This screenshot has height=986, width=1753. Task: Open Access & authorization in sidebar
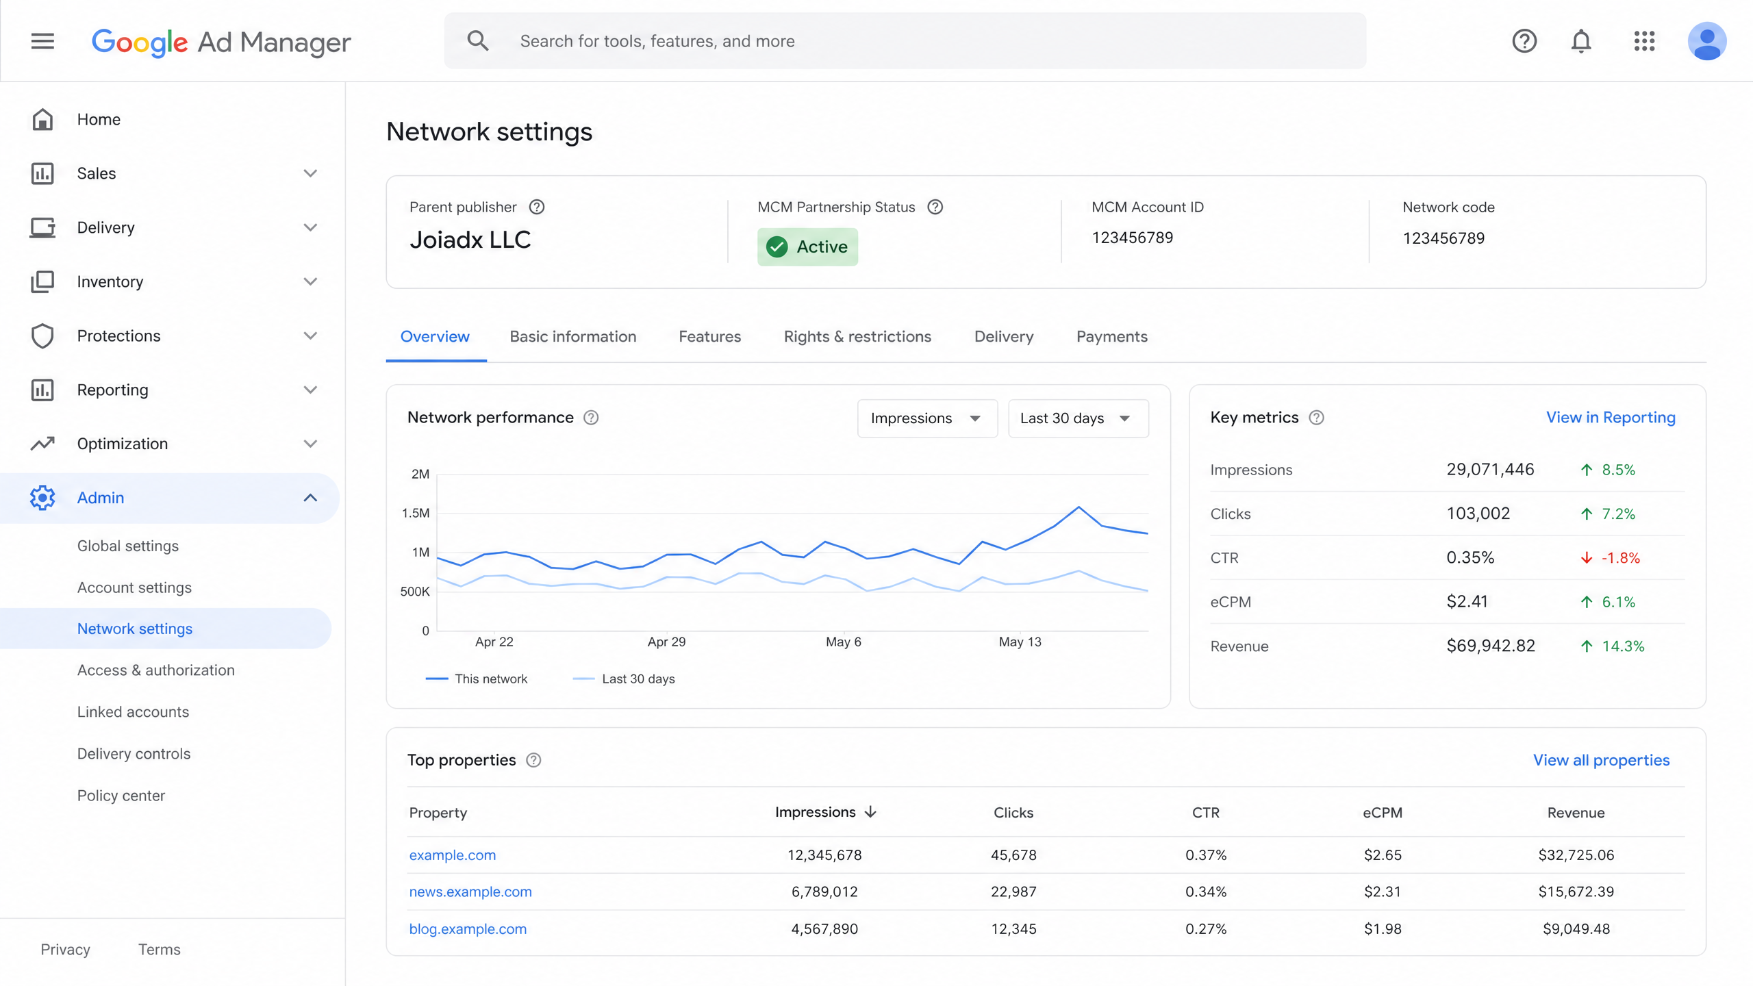pos(156,670)
